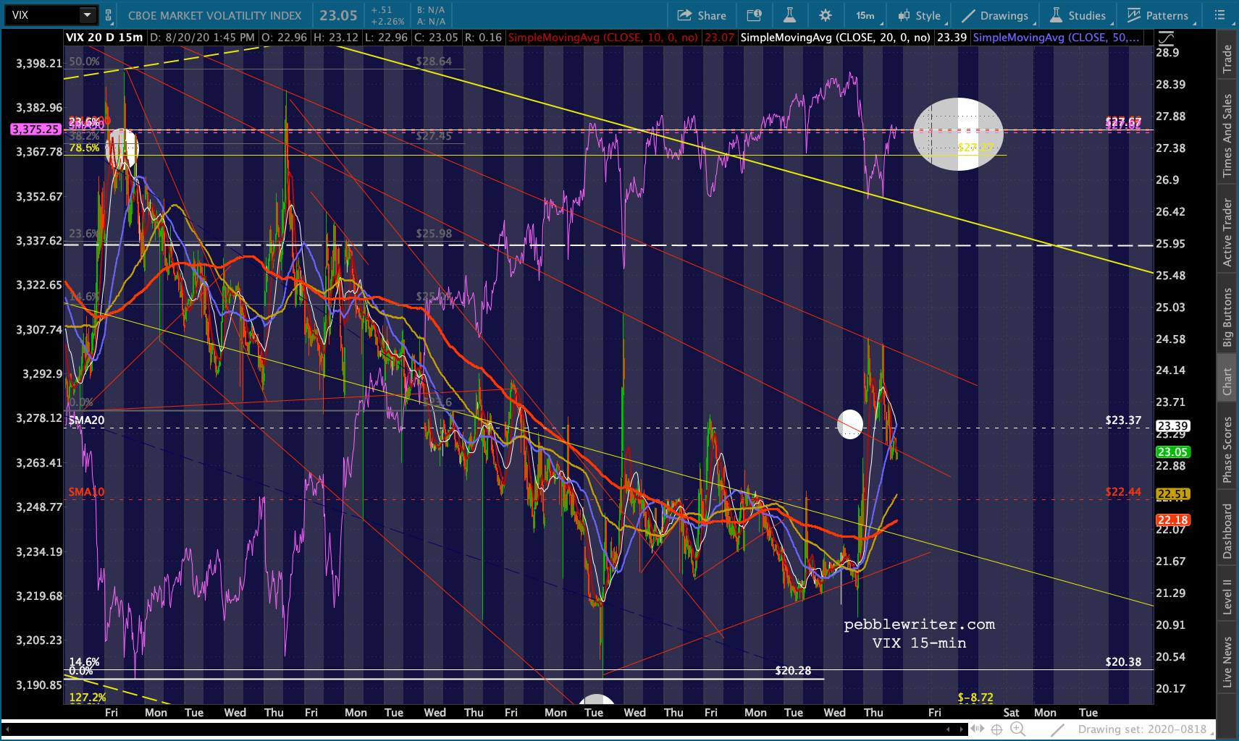
Task: Switch to the Level II side tab
Action: coord(1227,597)
